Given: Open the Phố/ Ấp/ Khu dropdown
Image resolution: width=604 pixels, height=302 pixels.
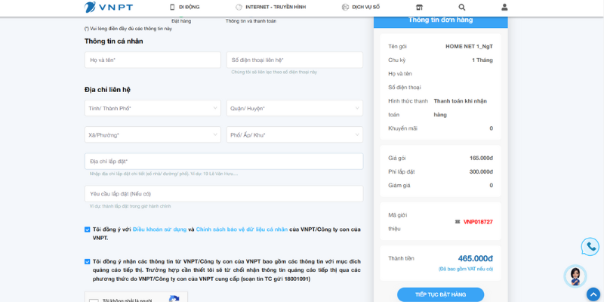Looking at the screenshot, I should point(294,135).
